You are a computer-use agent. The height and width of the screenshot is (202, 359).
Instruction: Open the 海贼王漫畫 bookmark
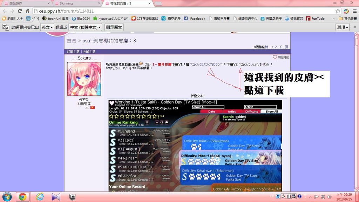click(x=219, y=19)
